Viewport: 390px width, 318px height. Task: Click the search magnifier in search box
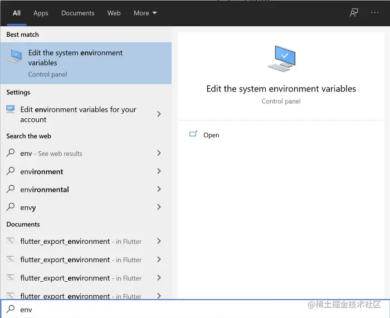click(11, 309)
